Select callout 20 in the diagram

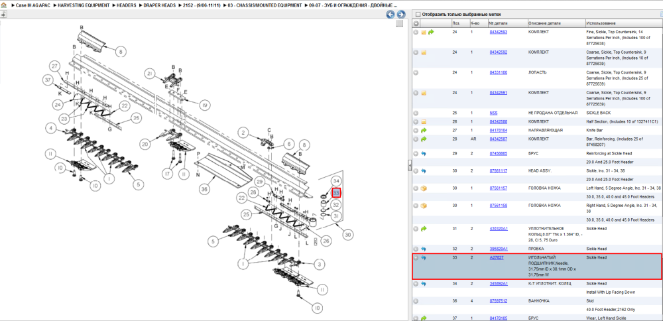[x=145, y=145]
